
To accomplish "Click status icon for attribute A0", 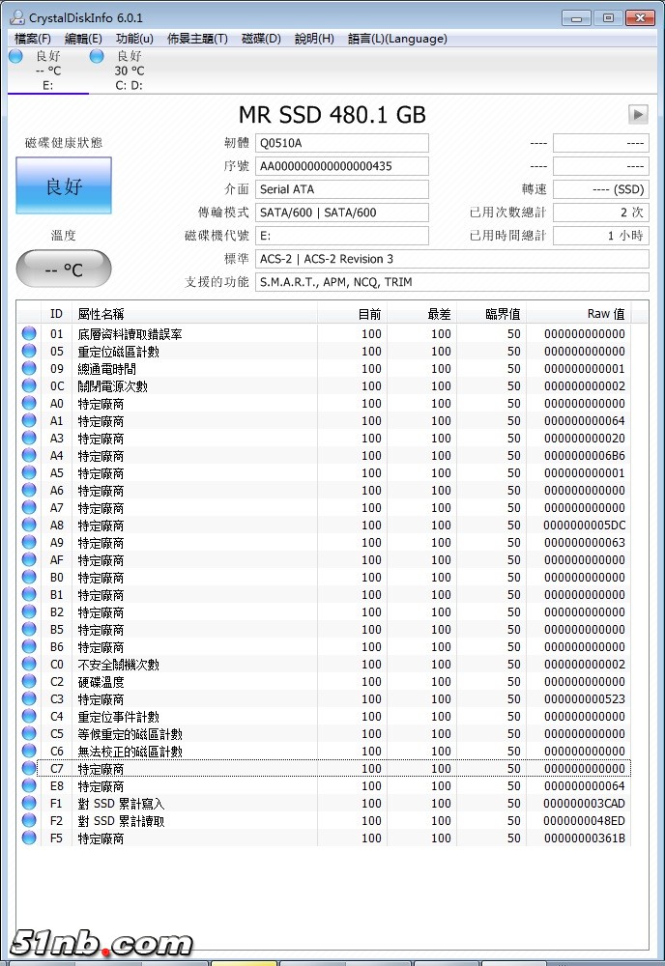I will click(x=29, y=403).
